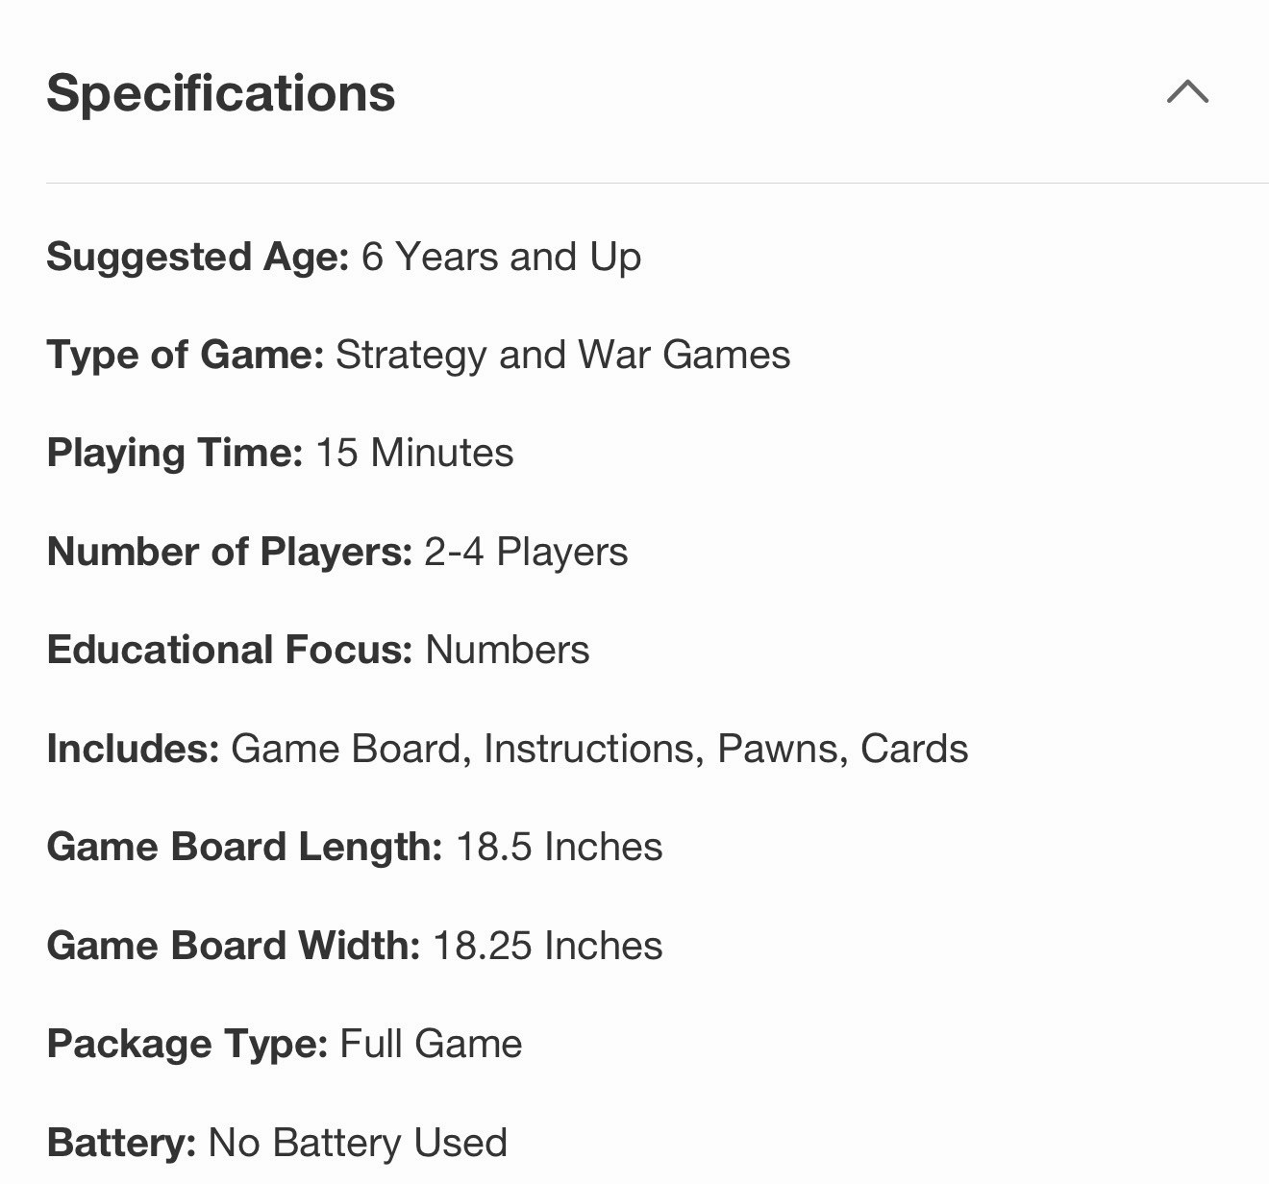Click the 18.5 Inches value
1269x1184 pixels.
(x=559, y=848)
